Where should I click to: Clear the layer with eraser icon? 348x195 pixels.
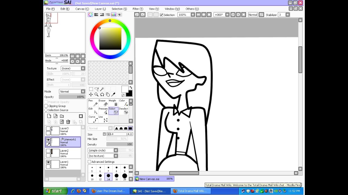pyautogui.click(x=62, y=122)
